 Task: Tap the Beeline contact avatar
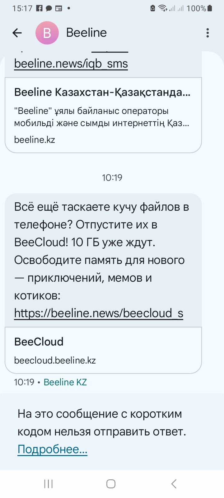[47, 33]
